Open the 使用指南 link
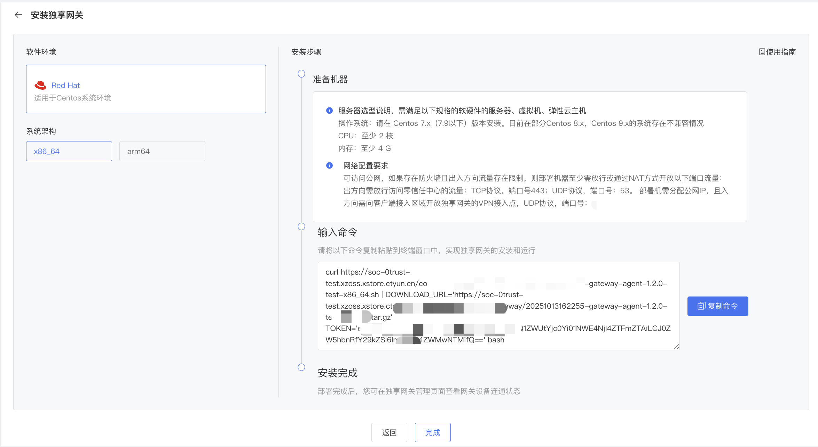818x447 pixels. pos(780,52)
